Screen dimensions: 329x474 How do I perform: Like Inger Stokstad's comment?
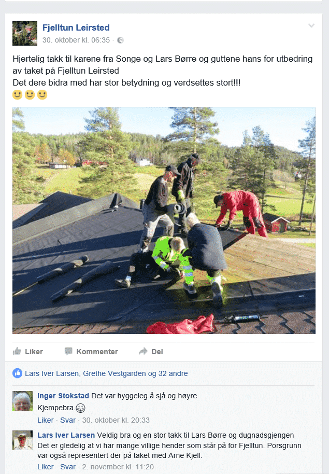point(45,420)
